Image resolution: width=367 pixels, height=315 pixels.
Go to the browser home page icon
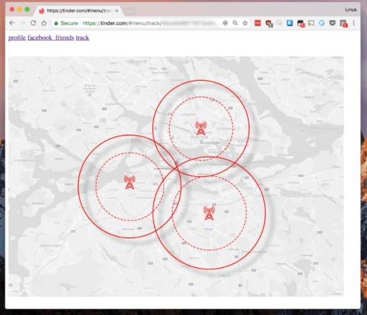(x=43, y=23)
